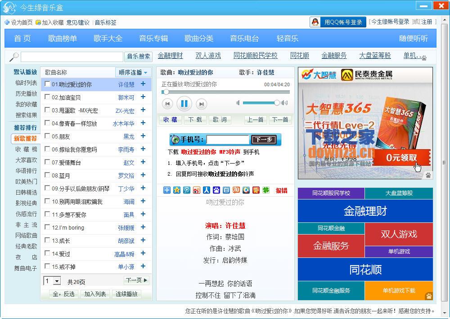This screenshot has width=450, height=319.
Task: Share via the blue plus icon
Action: [x=167, y=190]
